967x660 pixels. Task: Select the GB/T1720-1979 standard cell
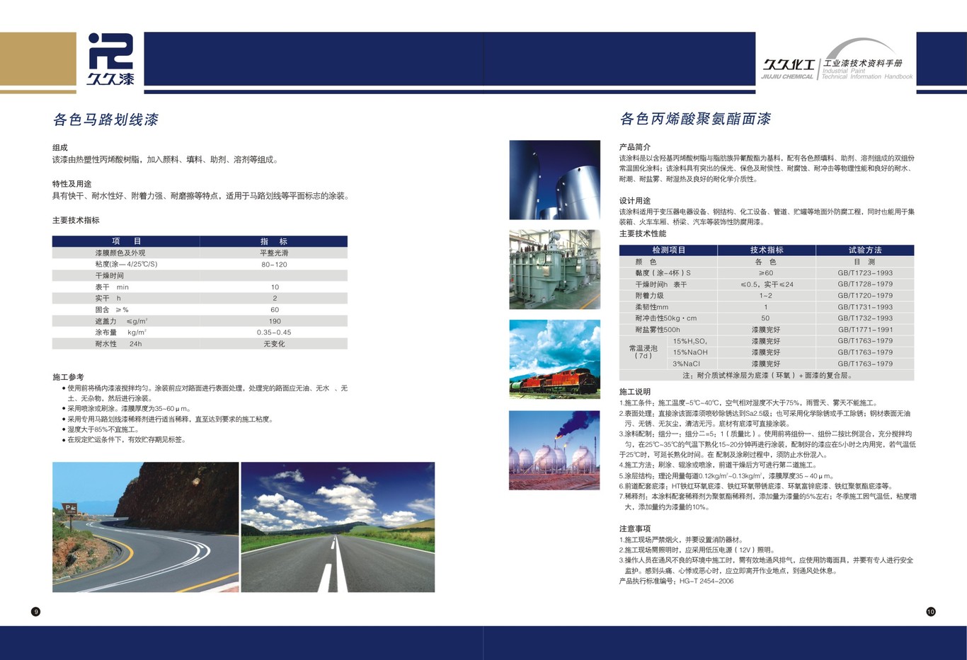[x=865, y=296]
